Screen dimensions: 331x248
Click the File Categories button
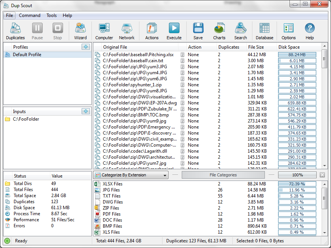pyautogui.click(x=223, y=175)
